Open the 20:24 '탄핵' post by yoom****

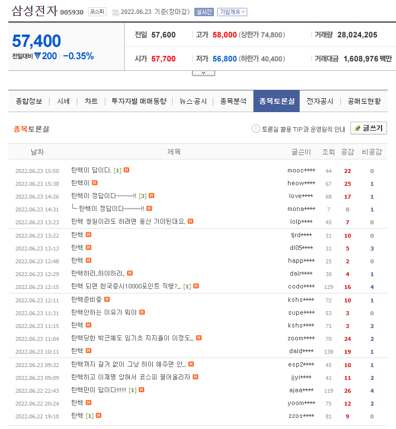tap(77, 403)
